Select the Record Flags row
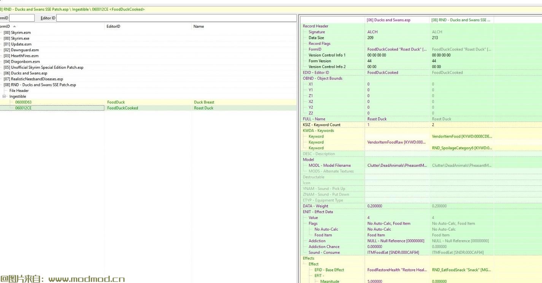The width and height of the screenshot is (542, 283). click(319, 44)
